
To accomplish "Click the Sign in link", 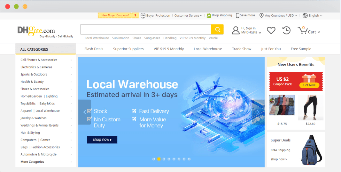I will pos(251,28).
